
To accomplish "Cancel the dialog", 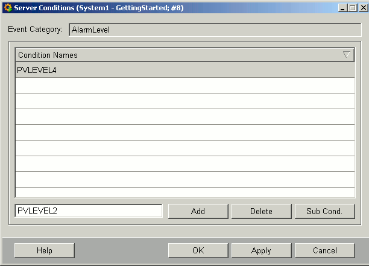I will [324, 250].
